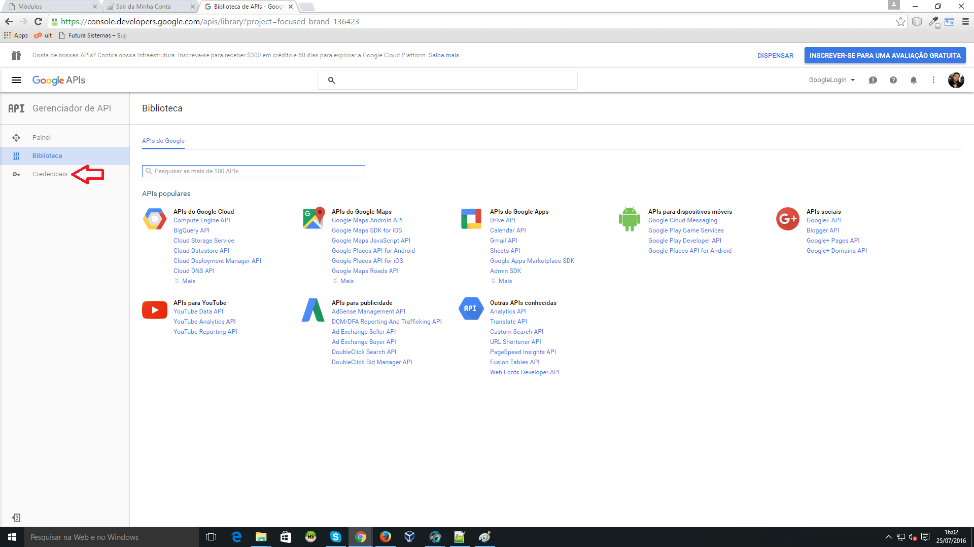This screenshot has width=974, height=547.
Task: Open Firefox from the taskbar
Action: pos(385,537)
